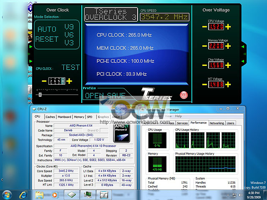Click the Multiplier x 13.0 value

[66, 175]
